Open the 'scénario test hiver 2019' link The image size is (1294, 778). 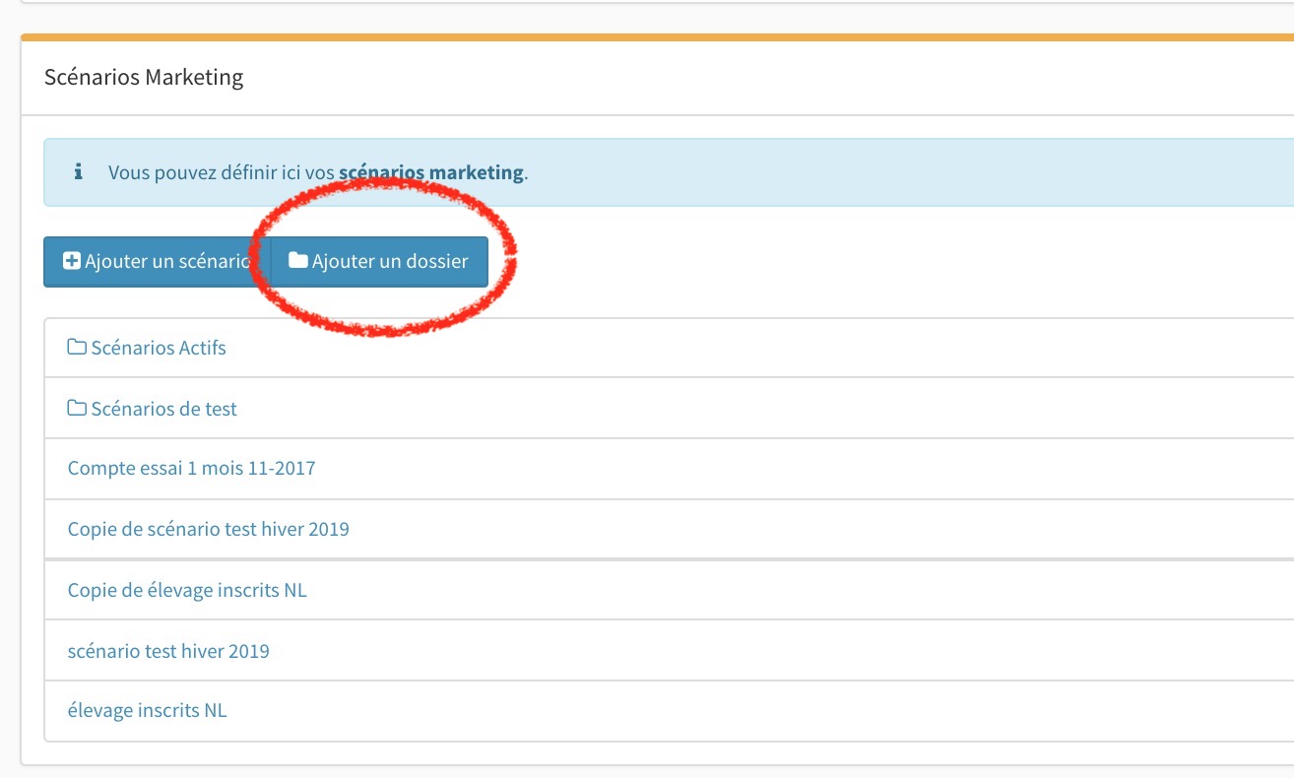[x=168, y=652]
